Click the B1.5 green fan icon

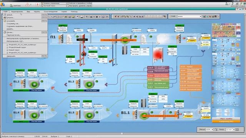[89, 116]
